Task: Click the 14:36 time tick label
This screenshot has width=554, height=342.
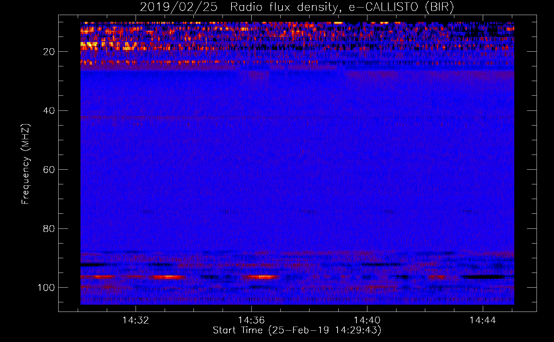Action: [251, 320]
